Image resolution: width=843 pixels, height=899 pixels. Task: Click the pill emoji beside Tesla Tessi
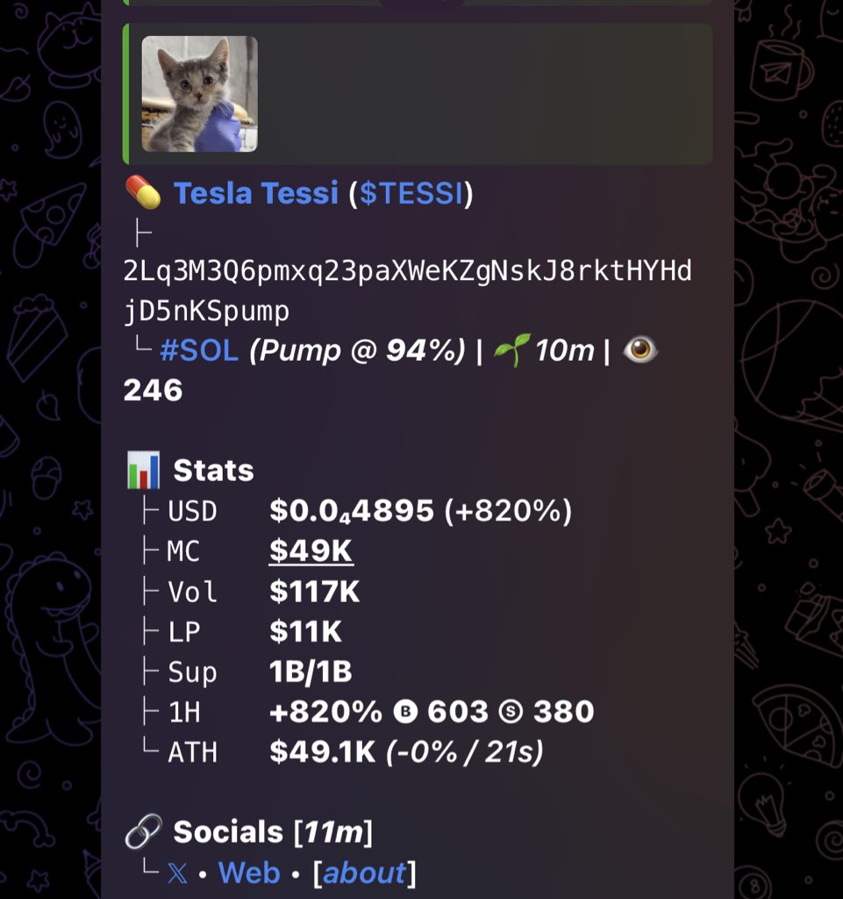[143, 193]
